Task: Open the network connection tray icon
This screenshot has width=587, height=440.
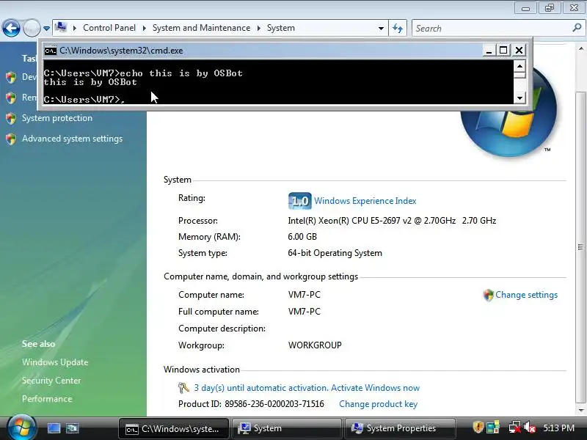Action: pyautogui.click(x=514, y=428)
